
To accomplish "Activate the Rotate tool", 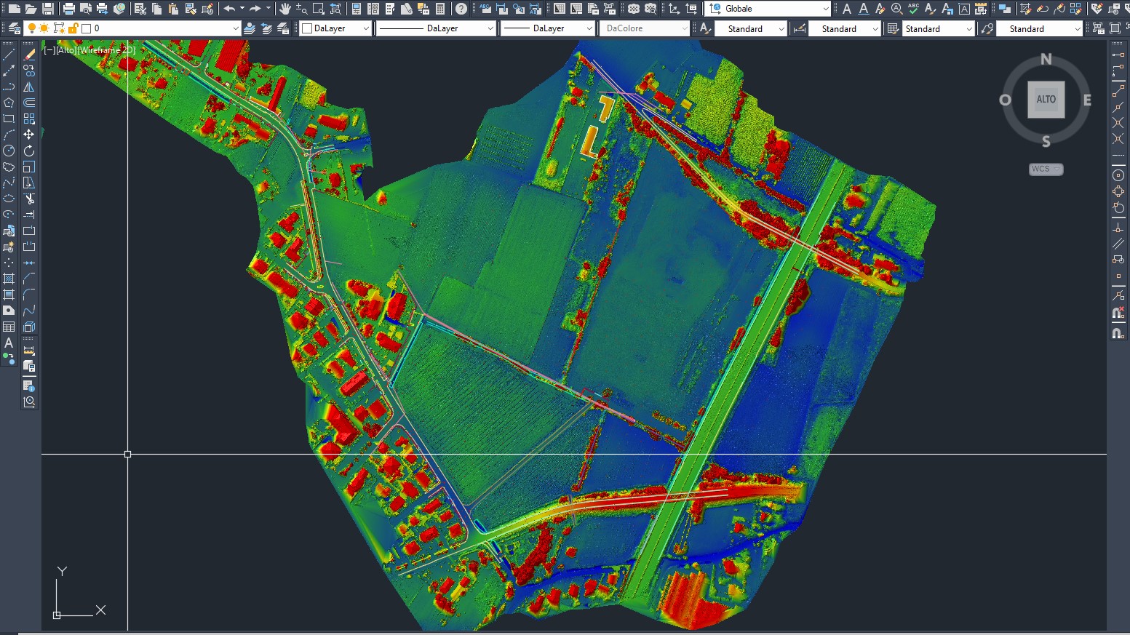I will point(29,151).
